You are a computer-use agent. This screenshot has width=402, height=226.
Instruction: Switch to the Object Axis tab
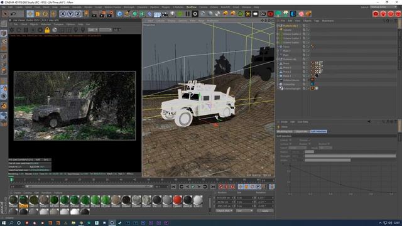point(301,131)
